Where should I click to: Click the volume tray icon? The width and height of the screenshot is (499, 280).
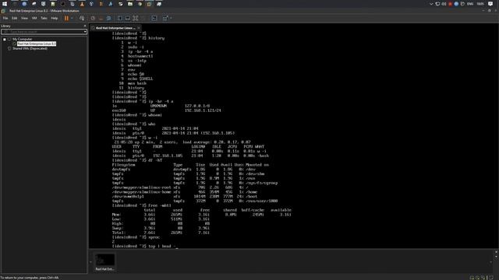pyautogui.click(x=444, y=4)
